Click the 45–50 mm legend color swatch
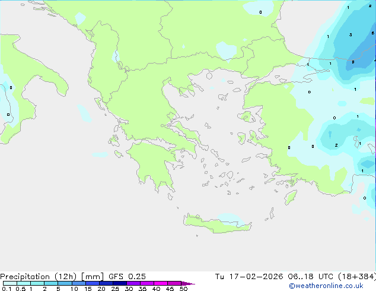 click(174, 283)
